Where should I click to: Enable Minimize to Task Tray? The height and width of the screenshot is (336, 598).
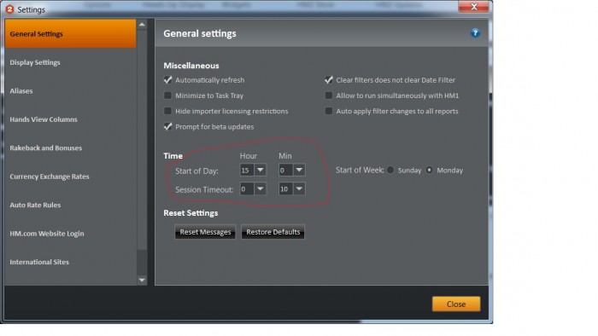coord(167,96)
